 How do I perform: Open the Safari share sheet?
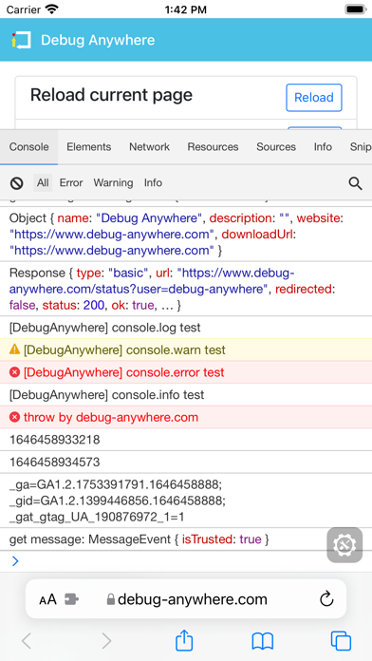pos(184,640)
